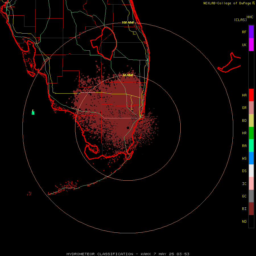Click the IC legend label
The width and height of the screenshot is (256, 256).
244,183
